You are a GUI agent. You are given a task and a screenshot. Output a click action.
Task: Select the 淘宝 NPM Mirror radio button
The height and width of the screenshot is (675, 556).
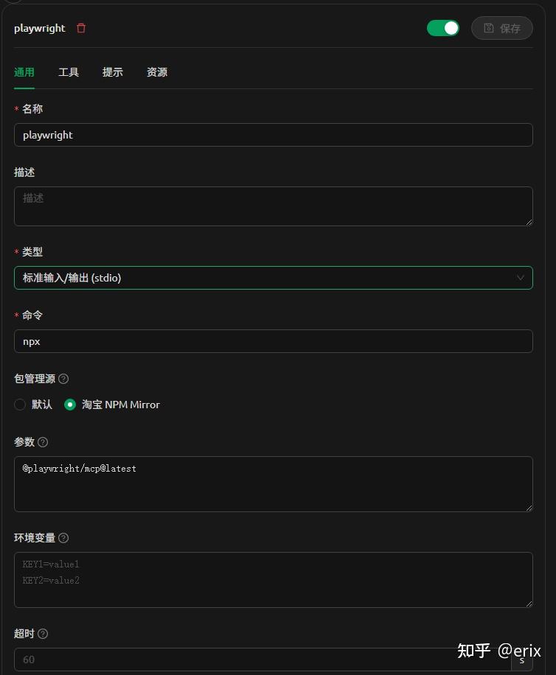(x=70, y=405)
